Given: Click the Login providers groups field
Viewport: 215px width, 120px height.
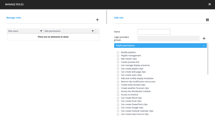Looking at the screenshot, I should (x=168, y=38).
